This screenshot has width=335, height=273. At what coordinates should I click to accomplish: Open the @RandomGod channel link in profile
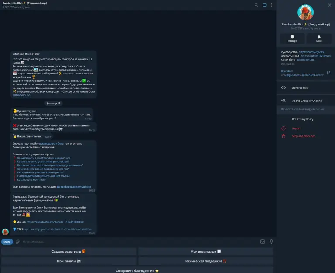point(305,60)
